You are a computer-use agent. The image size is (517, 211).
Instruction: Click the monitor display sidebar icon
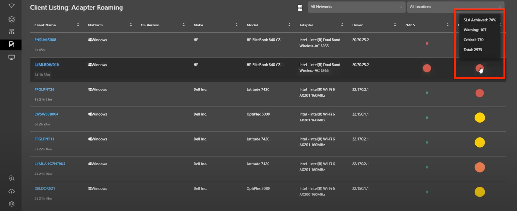tap(11, 58)
